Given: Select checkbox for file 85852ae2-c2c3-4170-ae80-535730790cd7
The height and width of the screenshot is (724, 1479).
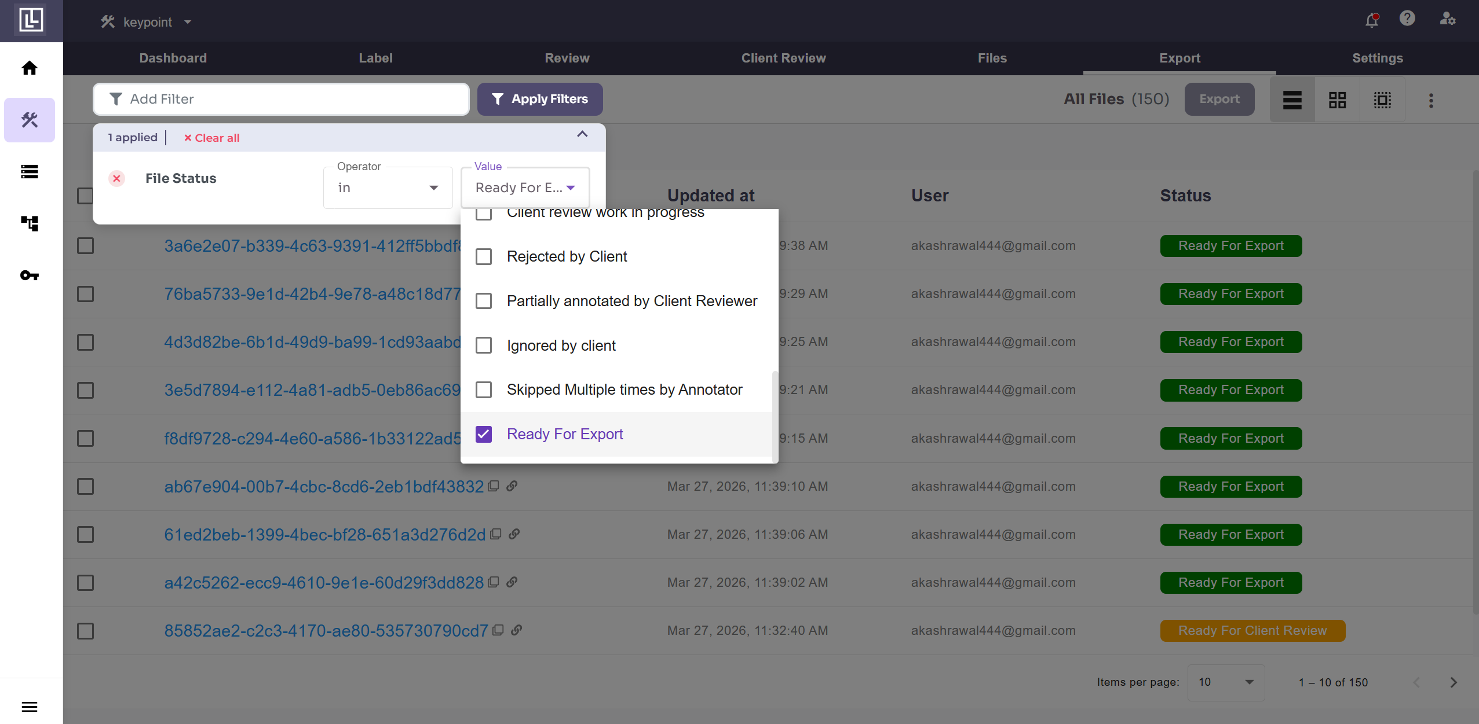Looking at the screenshot, I should point(86,631).
